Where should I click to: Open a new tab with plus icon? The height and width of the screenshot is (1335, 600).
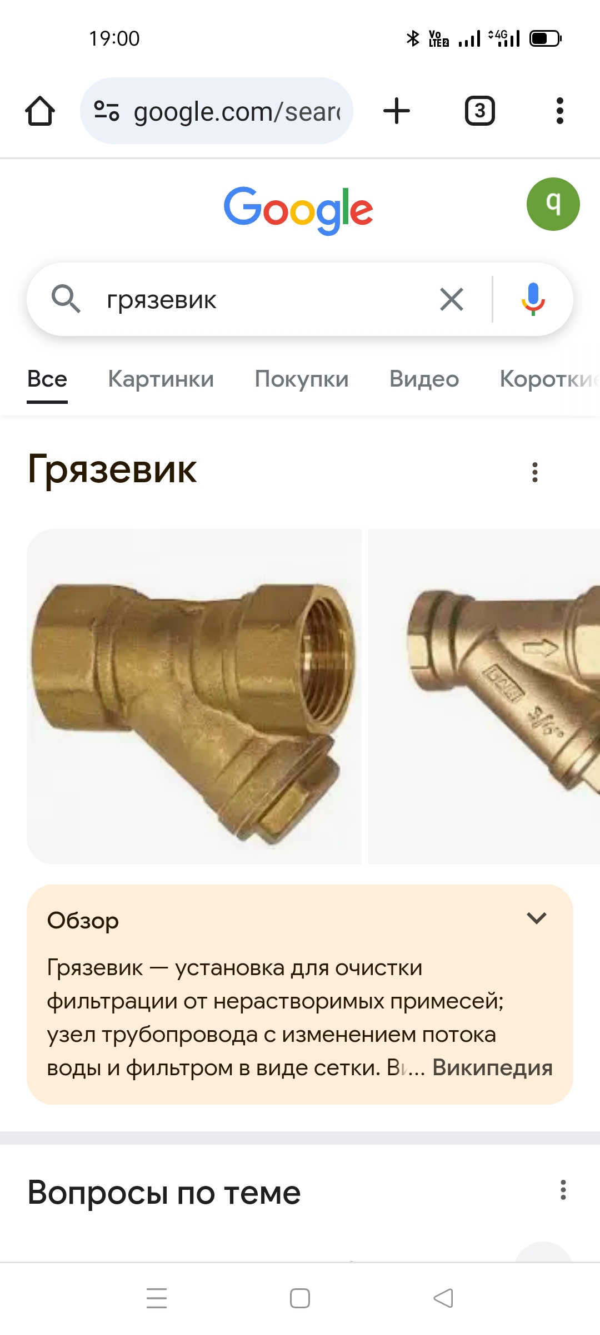(x=397, y=111)
